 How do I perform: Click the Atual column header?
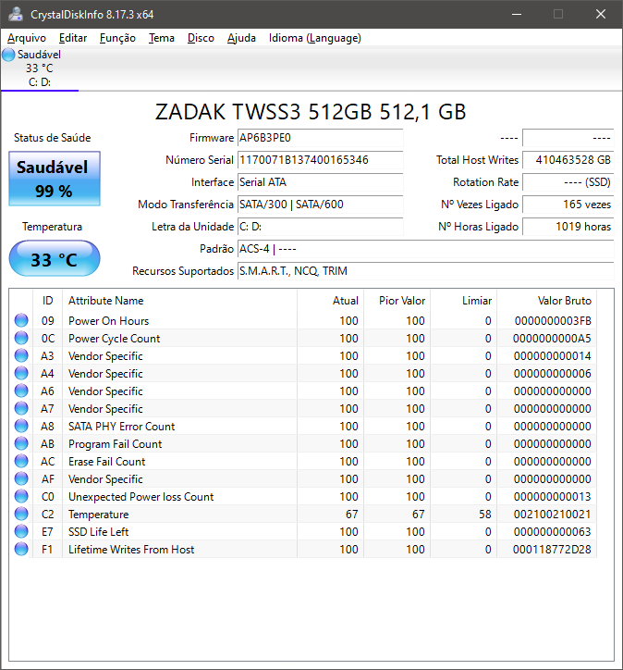(330, 301)
